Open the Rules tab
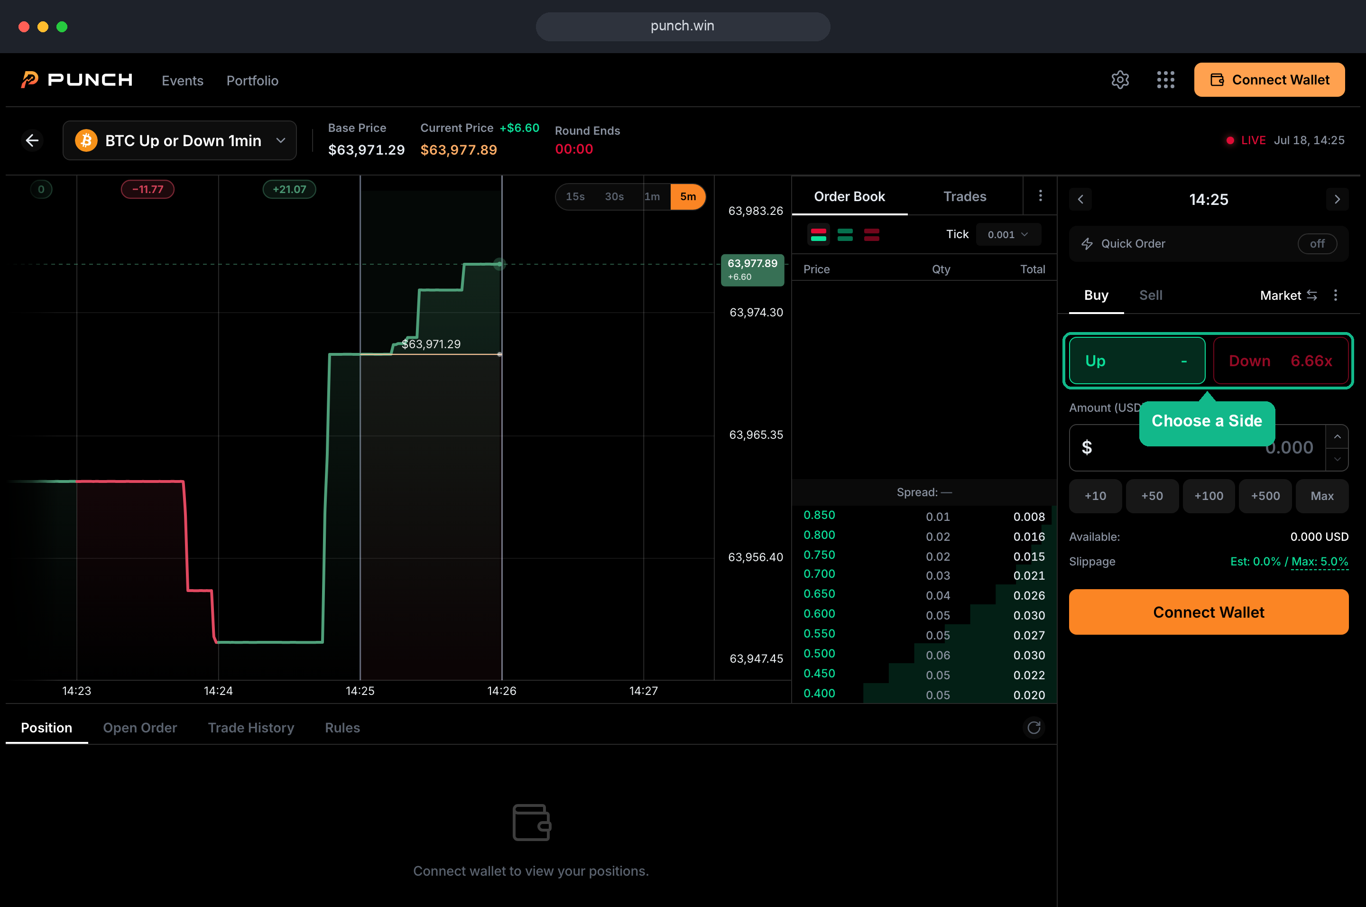Viewport: 1366px width, 907px height. coord(342,727)
